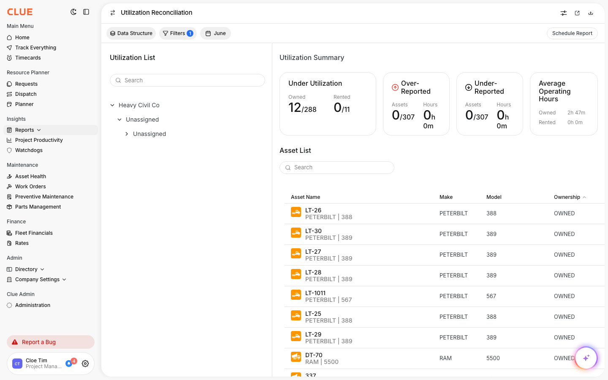This screenshot has height=380, width=608.
Task: Click LT-26 truck asset icon
Action: (296, 212)
